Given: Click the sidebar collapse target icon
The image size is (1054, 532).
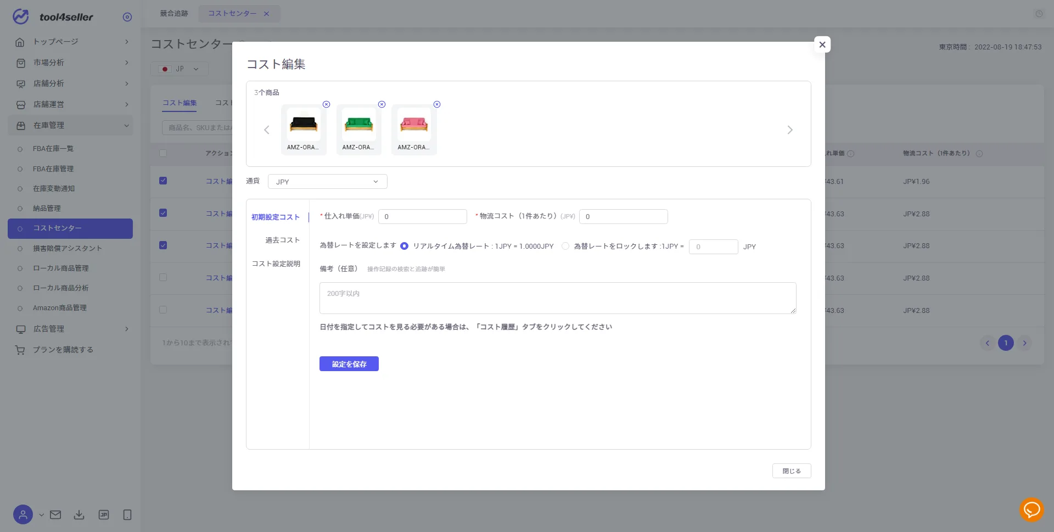Looking at the screenshot, I should (x=127, y=17).
